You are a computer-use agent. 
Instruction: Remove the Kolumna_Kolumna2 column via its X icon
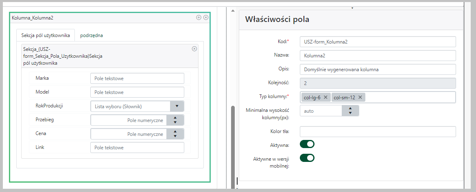[x=206, y=17]
